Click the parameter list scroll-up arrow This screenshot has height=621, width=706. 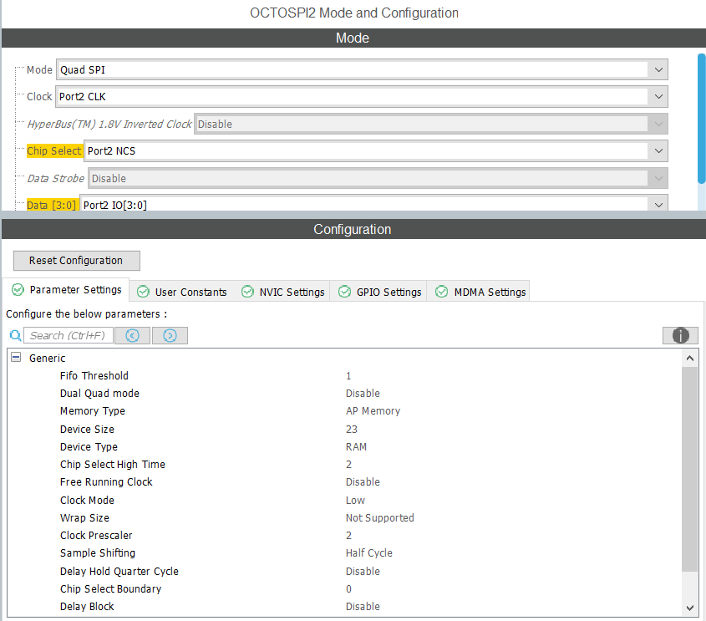[689, 358]
